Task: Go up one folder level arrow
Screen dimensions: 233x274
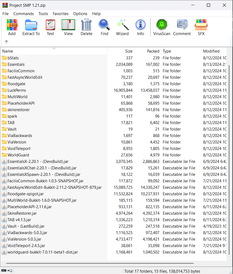Action: coord(6,42)
